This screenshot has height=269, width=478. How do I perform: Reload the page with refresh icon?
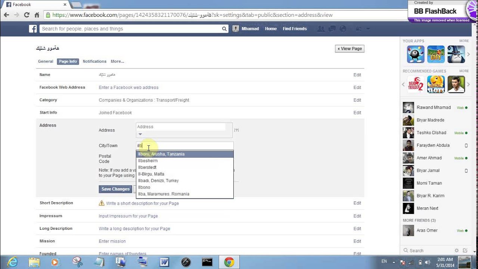pyautogui.click(x=27, y=15)
